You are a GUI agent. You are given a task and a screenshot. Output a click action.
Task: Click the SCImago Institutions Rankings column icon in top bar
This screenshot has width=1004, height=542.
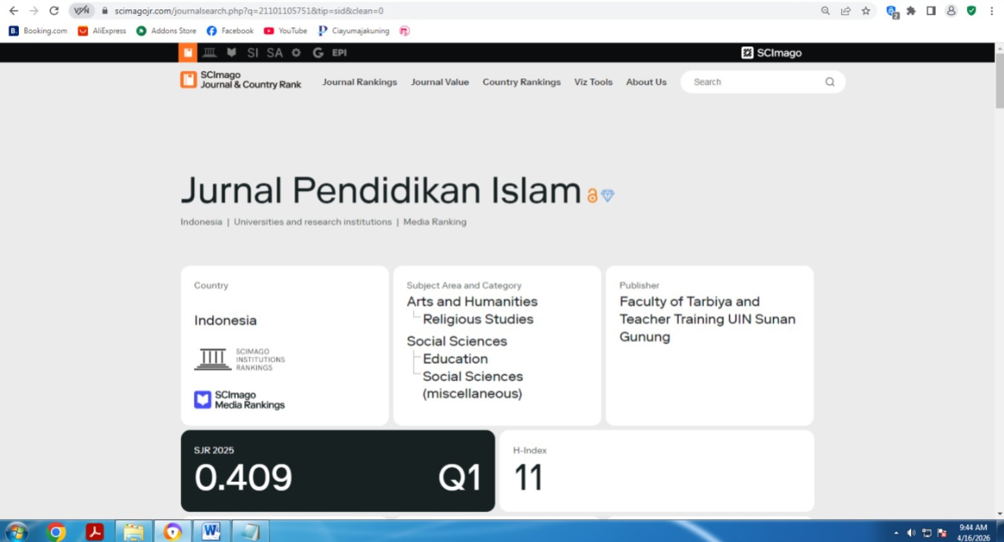[x=210, y=53]
